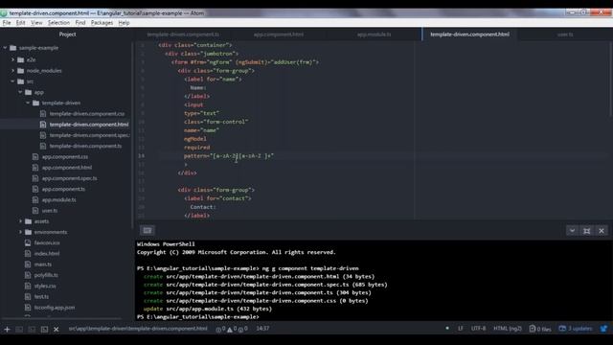
Task: Open polyfills.ts file
Action: click(46, 275)
